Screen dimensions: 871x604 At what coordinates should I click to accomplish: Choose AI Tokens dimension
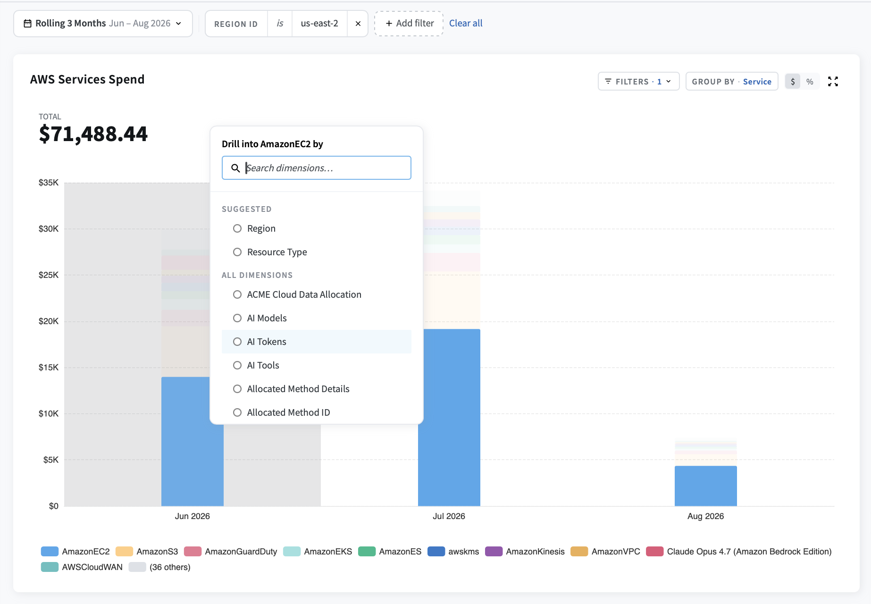click(317, 342)
